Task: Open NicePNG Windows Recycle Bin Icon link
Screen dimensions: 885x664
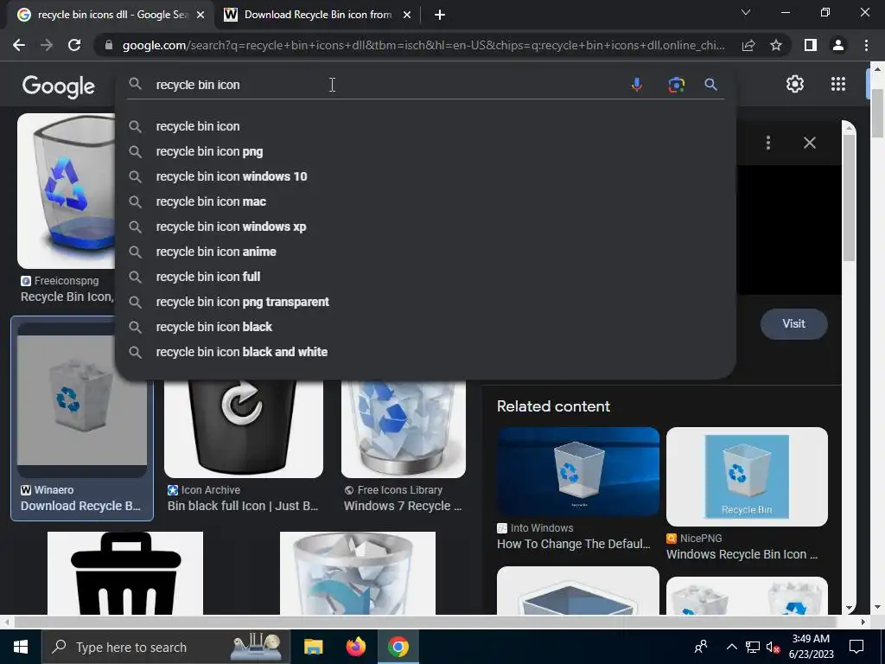Action: [742, 554]
